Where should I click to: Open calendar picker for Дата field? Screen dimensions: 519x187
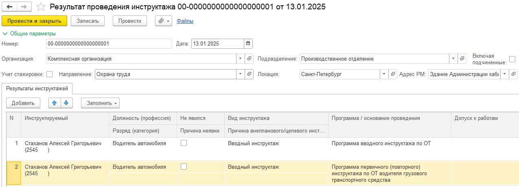click(248, 43)
